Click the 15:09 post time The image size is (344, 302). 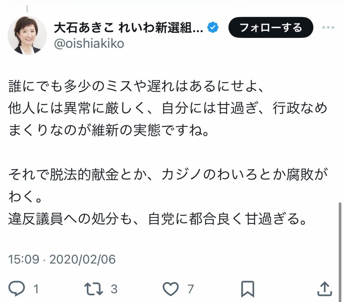(23, 259)
